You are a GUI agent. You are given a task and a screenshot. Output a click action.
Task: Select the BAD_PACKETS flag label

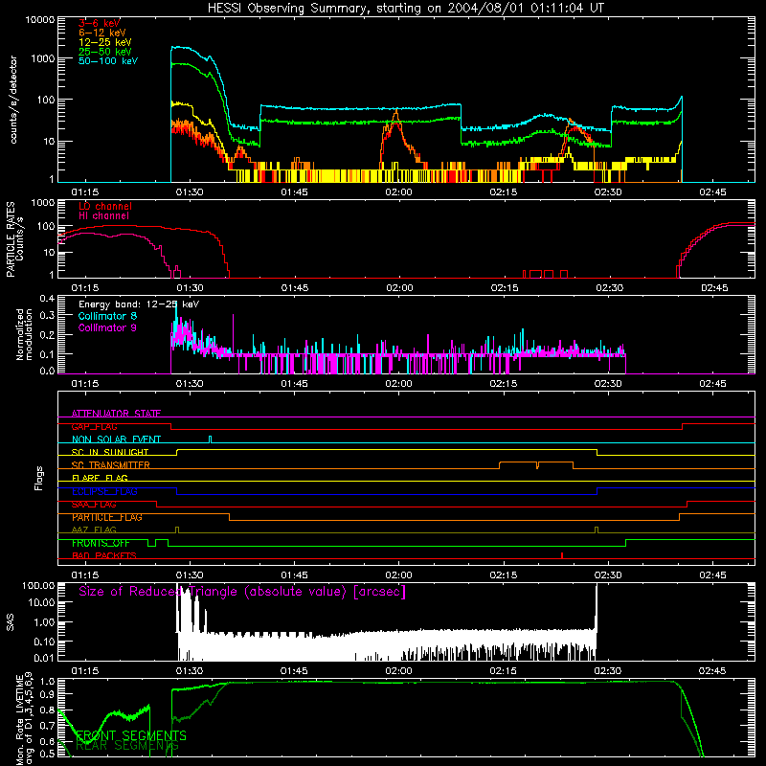(104, 555)
